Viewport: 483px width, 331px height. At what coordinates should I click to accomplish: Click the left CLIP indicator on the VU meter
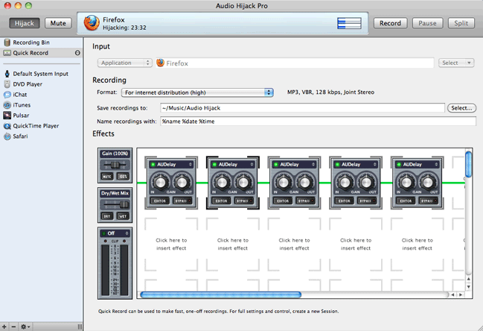[106, 241]
